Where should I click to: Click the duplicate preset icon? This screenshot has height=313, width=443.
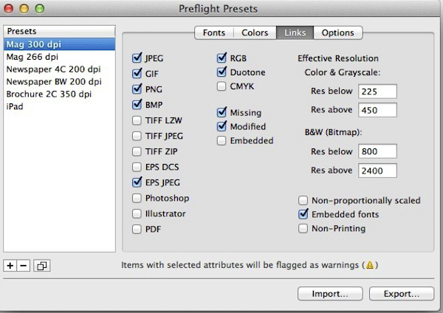tap(41, 266)
